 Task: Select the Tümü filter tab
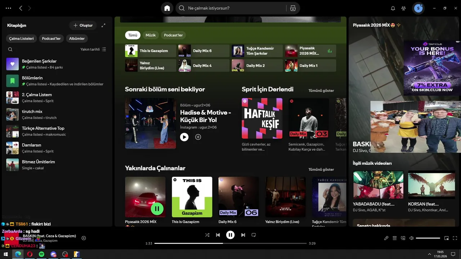coord(133,35)
